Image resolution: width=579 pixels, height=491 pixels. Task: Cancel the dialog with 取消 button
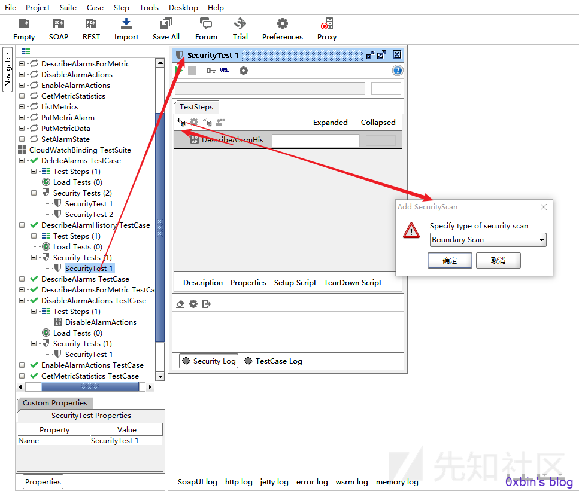coord(498,260)
